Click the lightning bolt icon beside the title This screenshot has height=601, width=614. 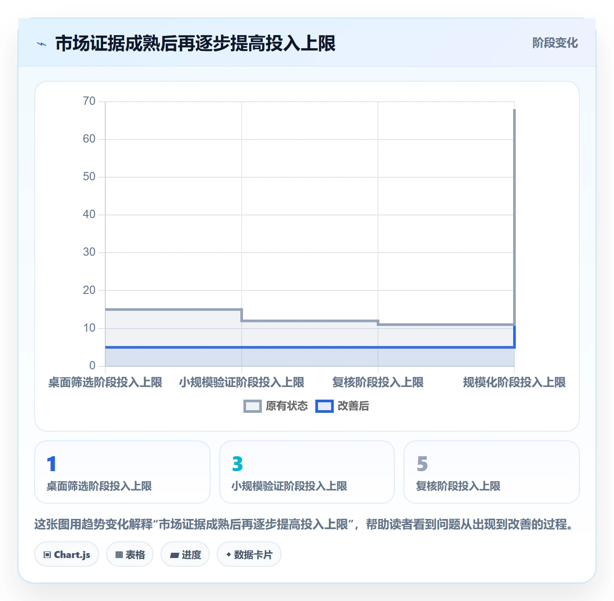click(x=42, y=44)
